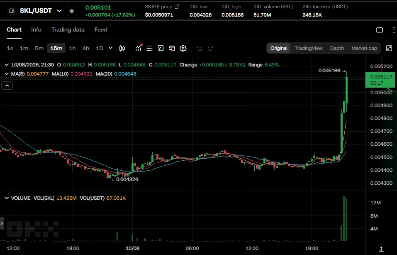Open the indicators menu icon
Image resolution: width=397 pixels, height=255 pixels.
[139, 48]
